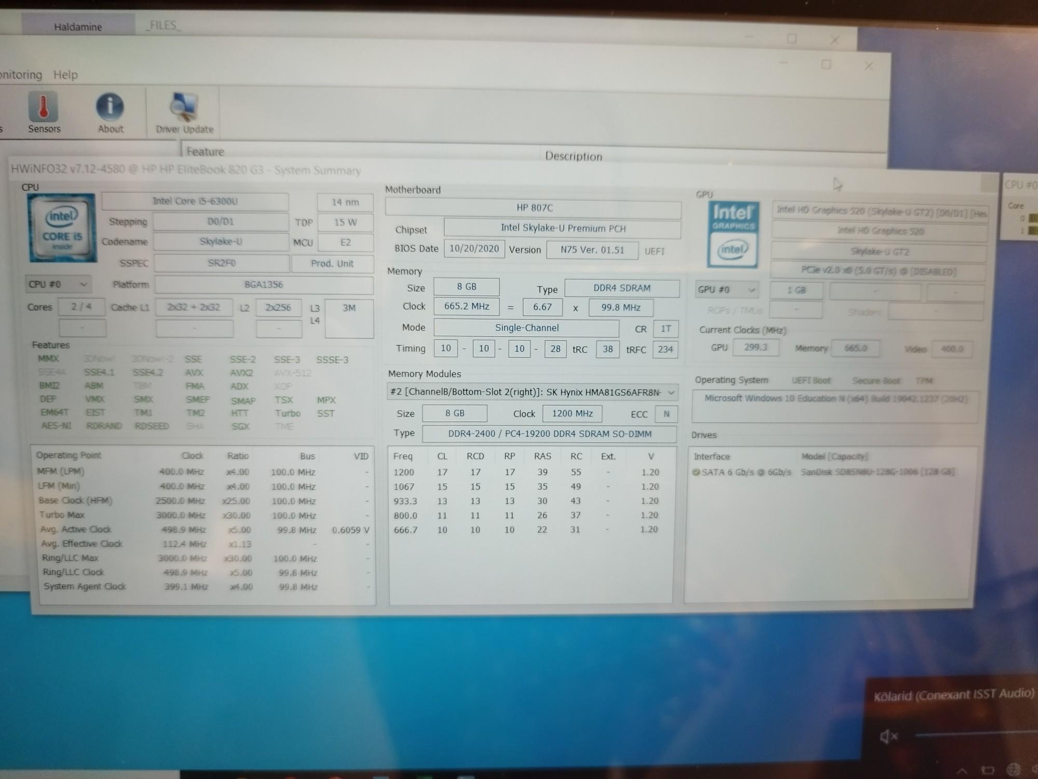Viewport: 1038px width, 779px height.
Task: Click the Intel Core i5 CPU logo
Action: click(x=62, y=228)
